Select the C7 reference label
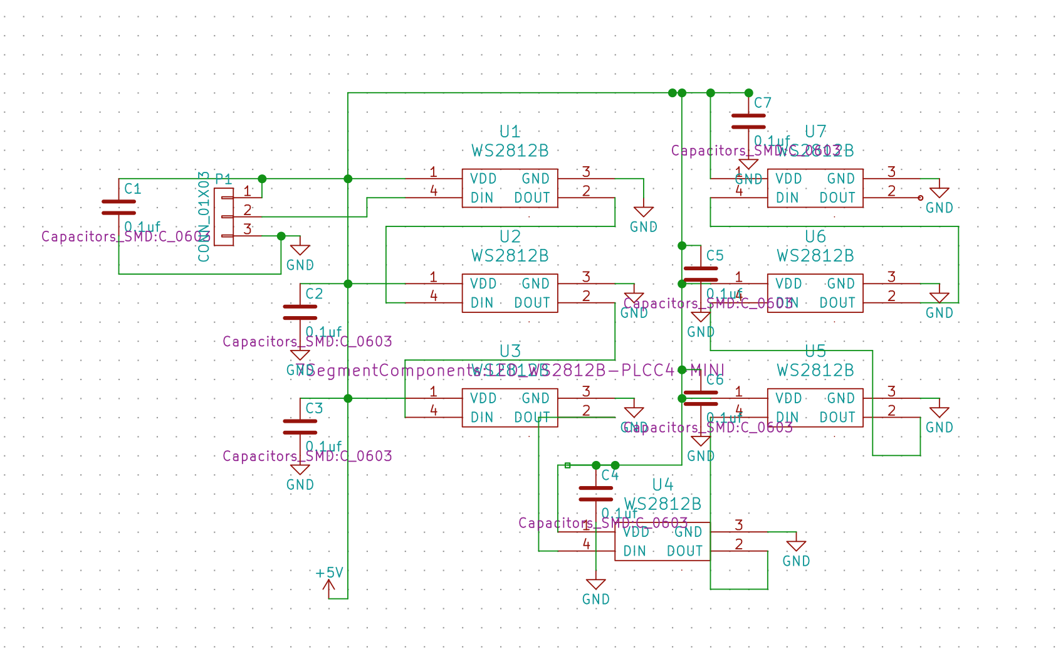The image size is (1063, 651). [x=762, y=103]
